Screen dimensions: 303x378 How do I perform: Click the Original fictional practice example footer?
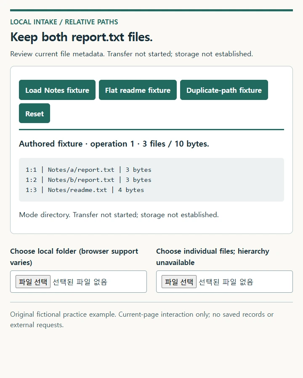pyautogui.click(x=142, y=320)
